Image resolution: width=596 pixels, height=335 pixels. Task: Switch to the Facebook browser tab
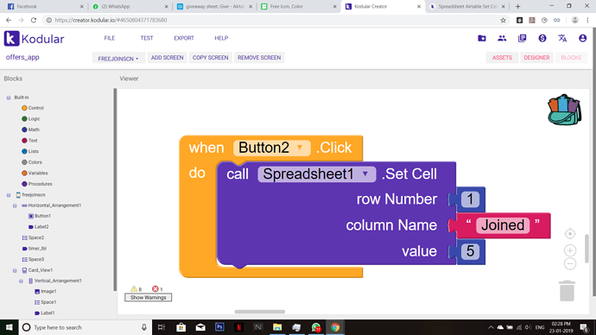click(x=45, y=6)
